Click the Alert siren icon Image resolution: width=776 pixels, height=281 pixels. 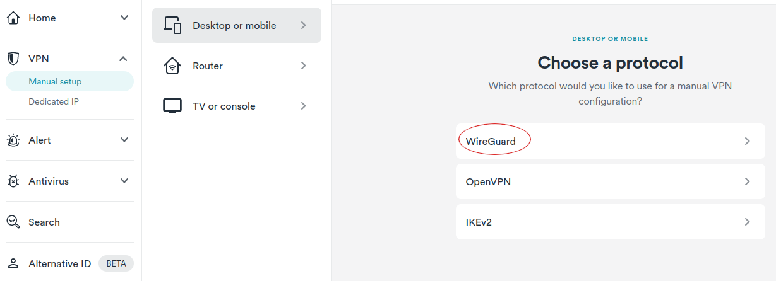[13, 140]
